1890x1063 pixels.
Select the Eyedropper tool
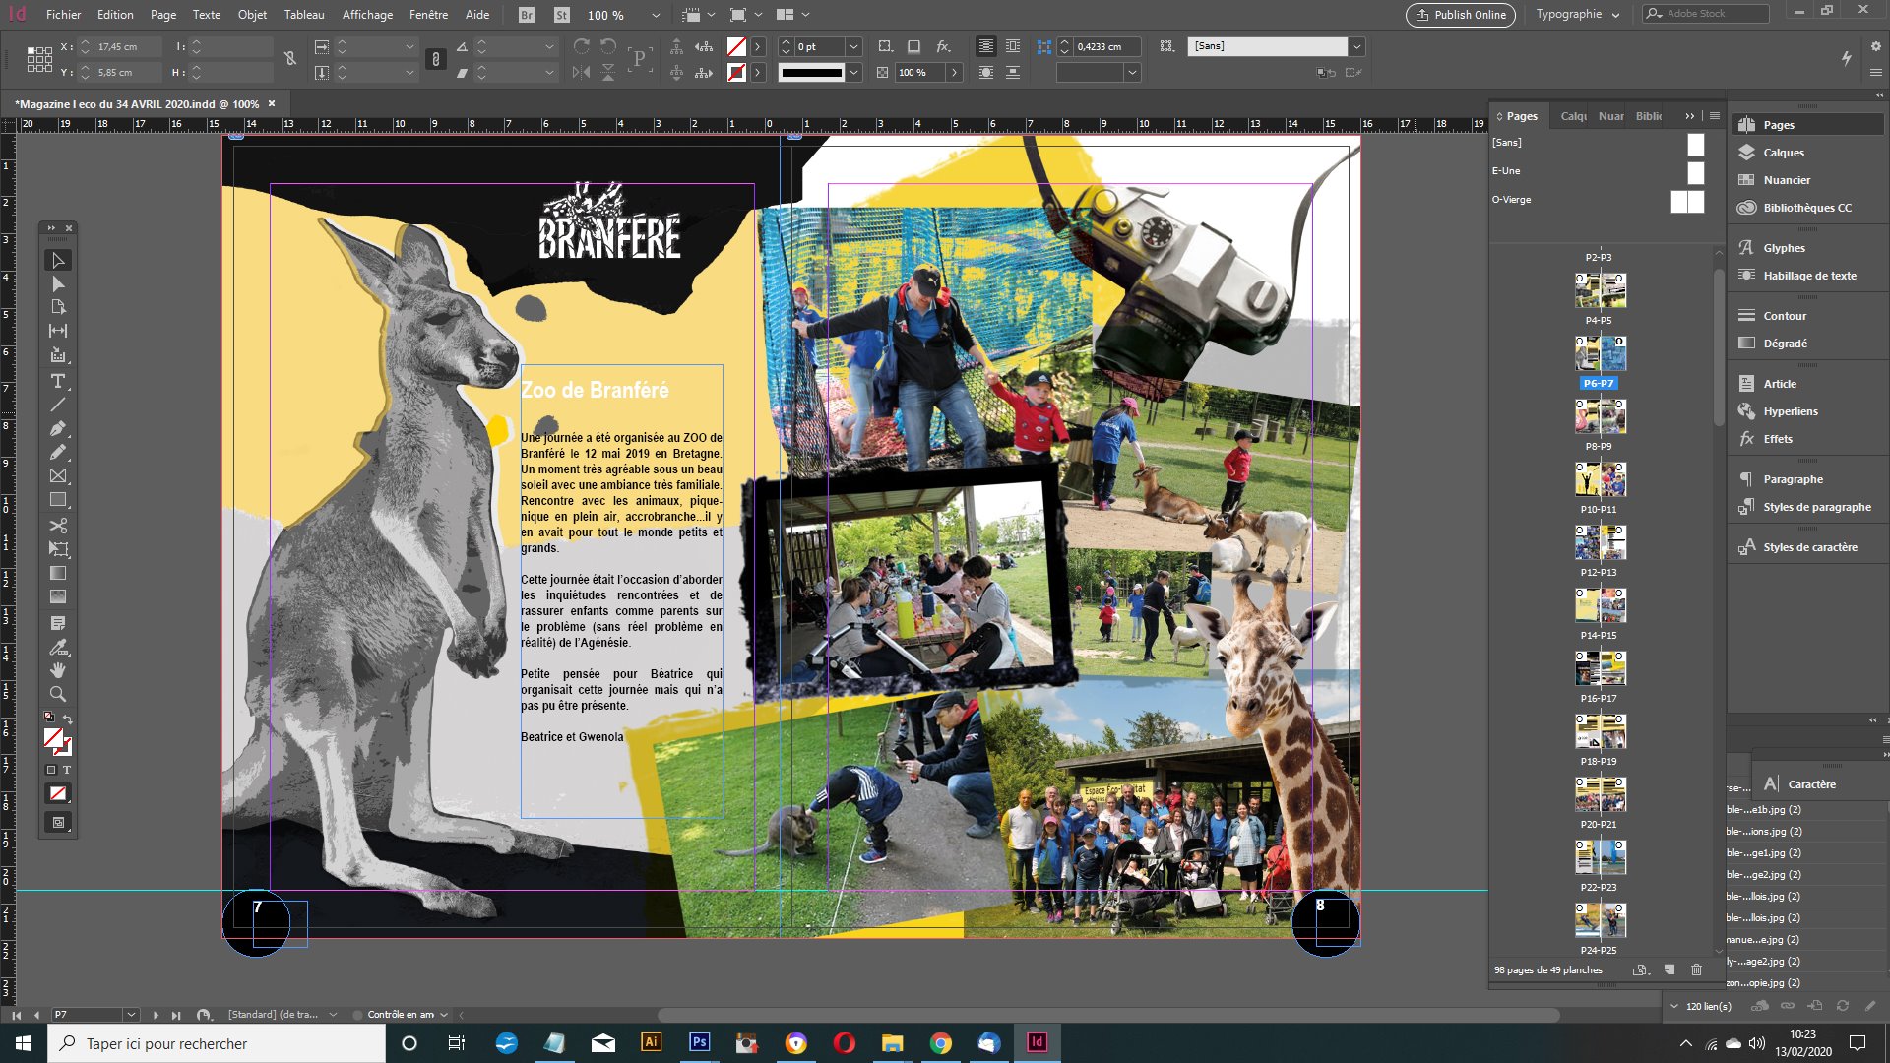(x=58, y=647)
